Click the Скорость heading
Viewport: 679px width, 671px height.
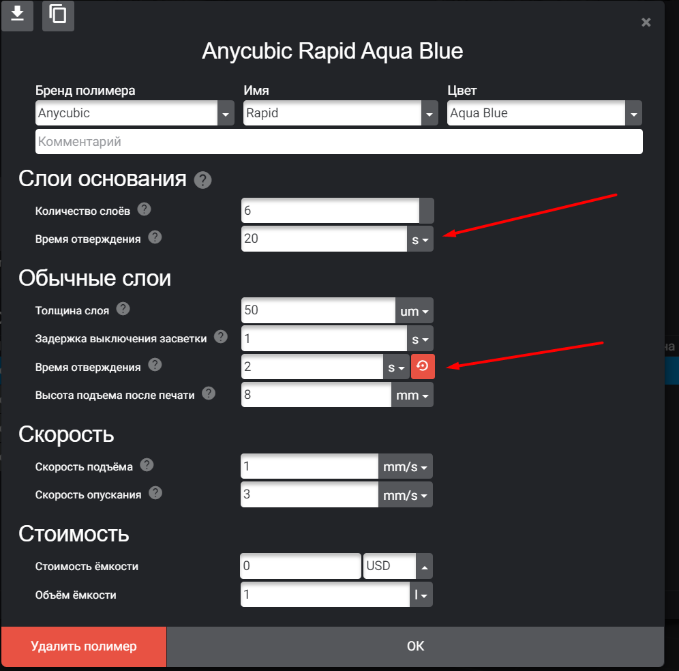pyautogui.click(x=66, y=434)
